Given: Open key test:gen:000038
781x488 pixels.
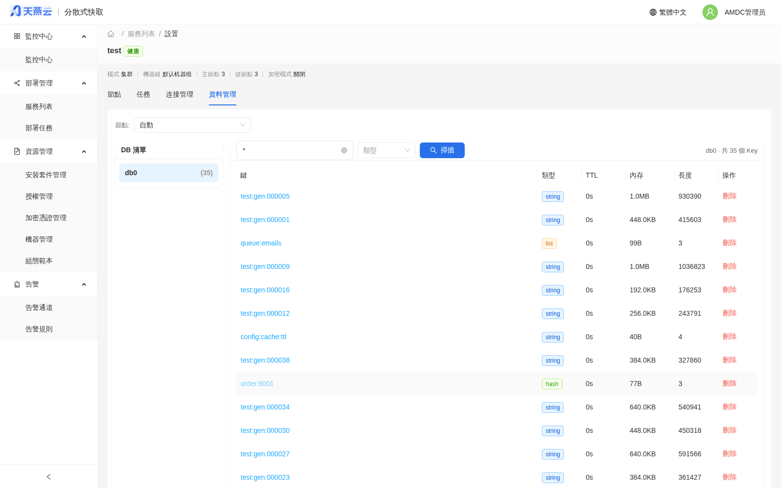Looking at the screenshot, I should click(x=265, y=360).
